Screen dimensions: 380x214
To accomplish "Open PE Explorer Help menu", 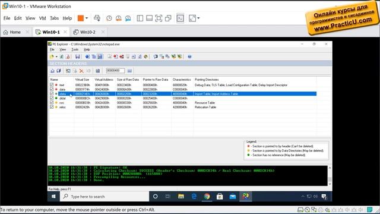I will coord(87,49).
